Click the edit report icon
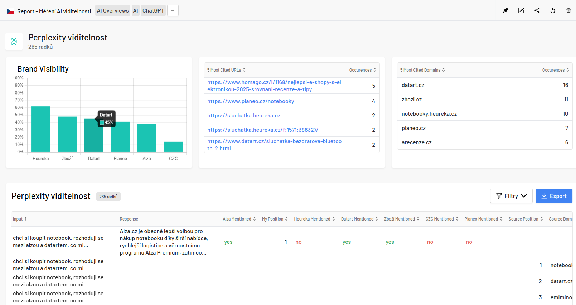 pos(521,10)
